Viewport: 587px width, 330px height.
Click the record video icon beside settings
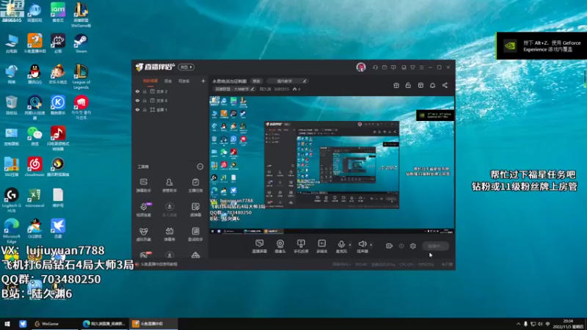(x=390, y=246)
